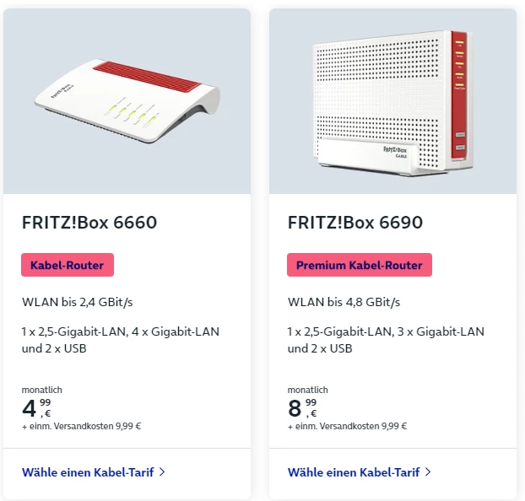Click the 4,99 € monthly price
This screenshot has width=525, height=501.
pos(38,408)
